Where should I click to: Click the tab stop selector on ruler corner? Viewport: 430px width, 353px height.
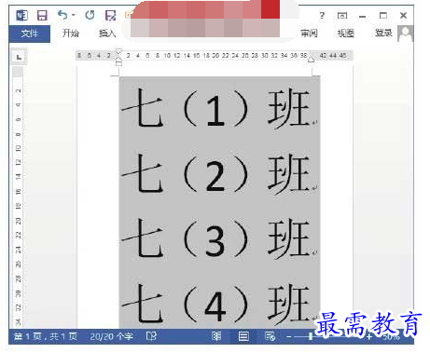click(19, 57)
